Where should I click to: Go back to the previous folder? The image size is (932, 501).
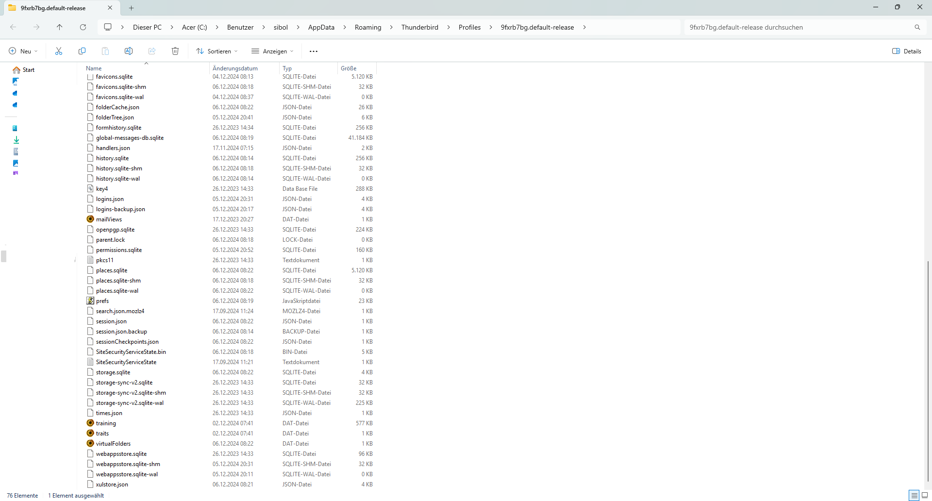click(x=13, y=27)
